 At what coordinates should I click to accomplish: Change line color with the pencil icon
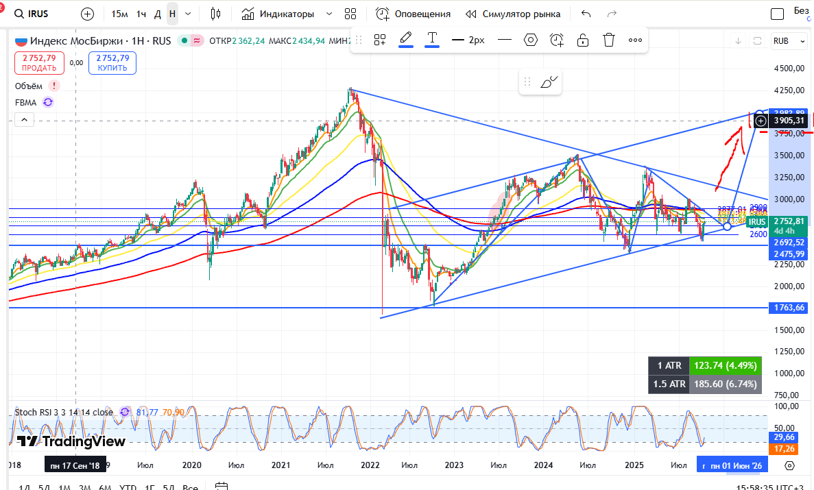(406, 39)
